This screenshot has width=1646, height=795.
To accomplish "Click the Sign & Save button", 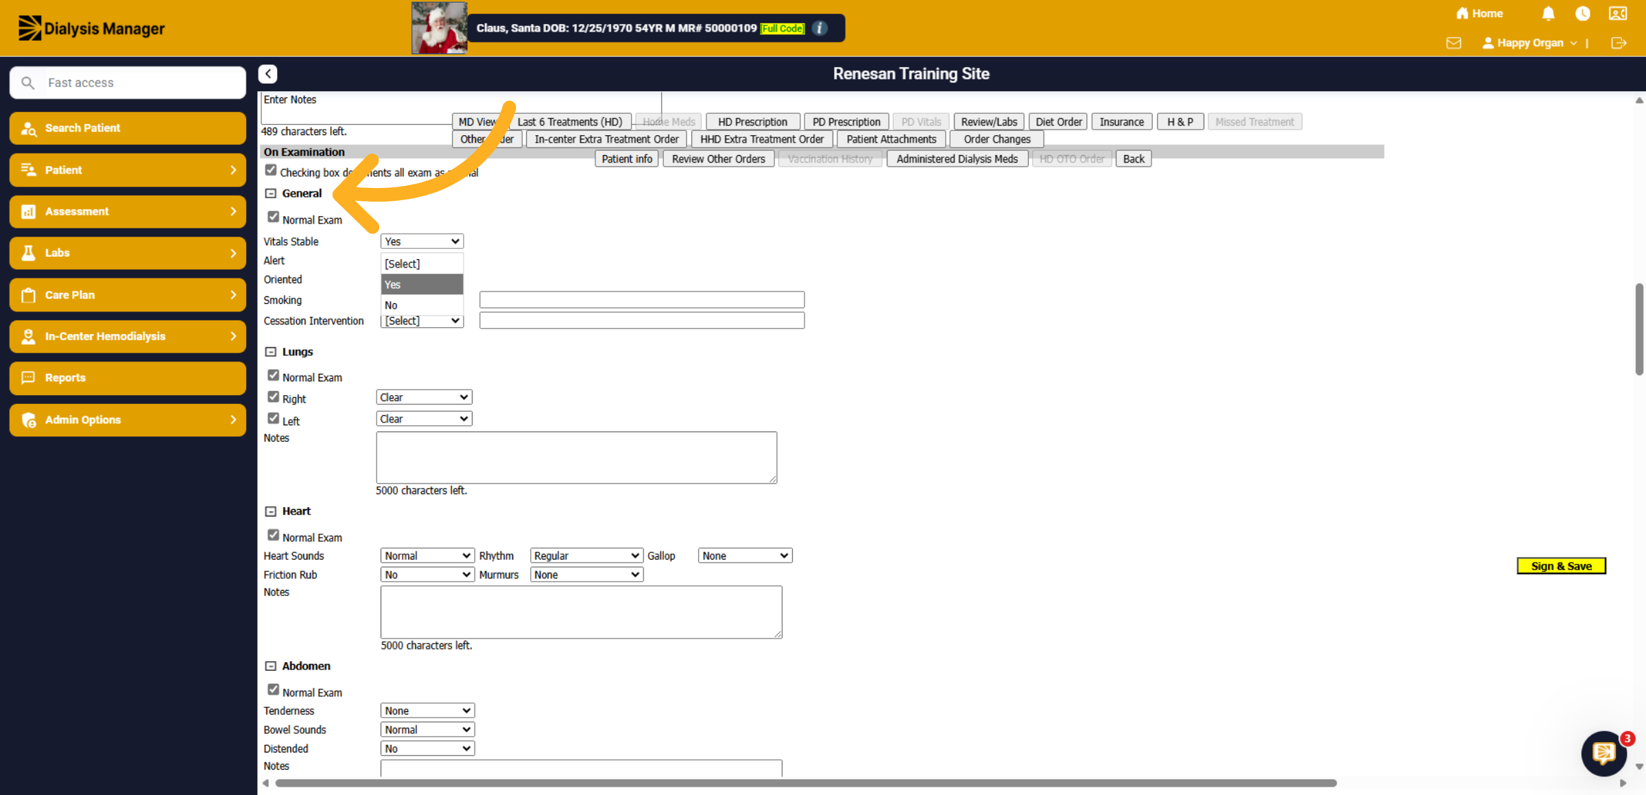I will pos(1561,566).
